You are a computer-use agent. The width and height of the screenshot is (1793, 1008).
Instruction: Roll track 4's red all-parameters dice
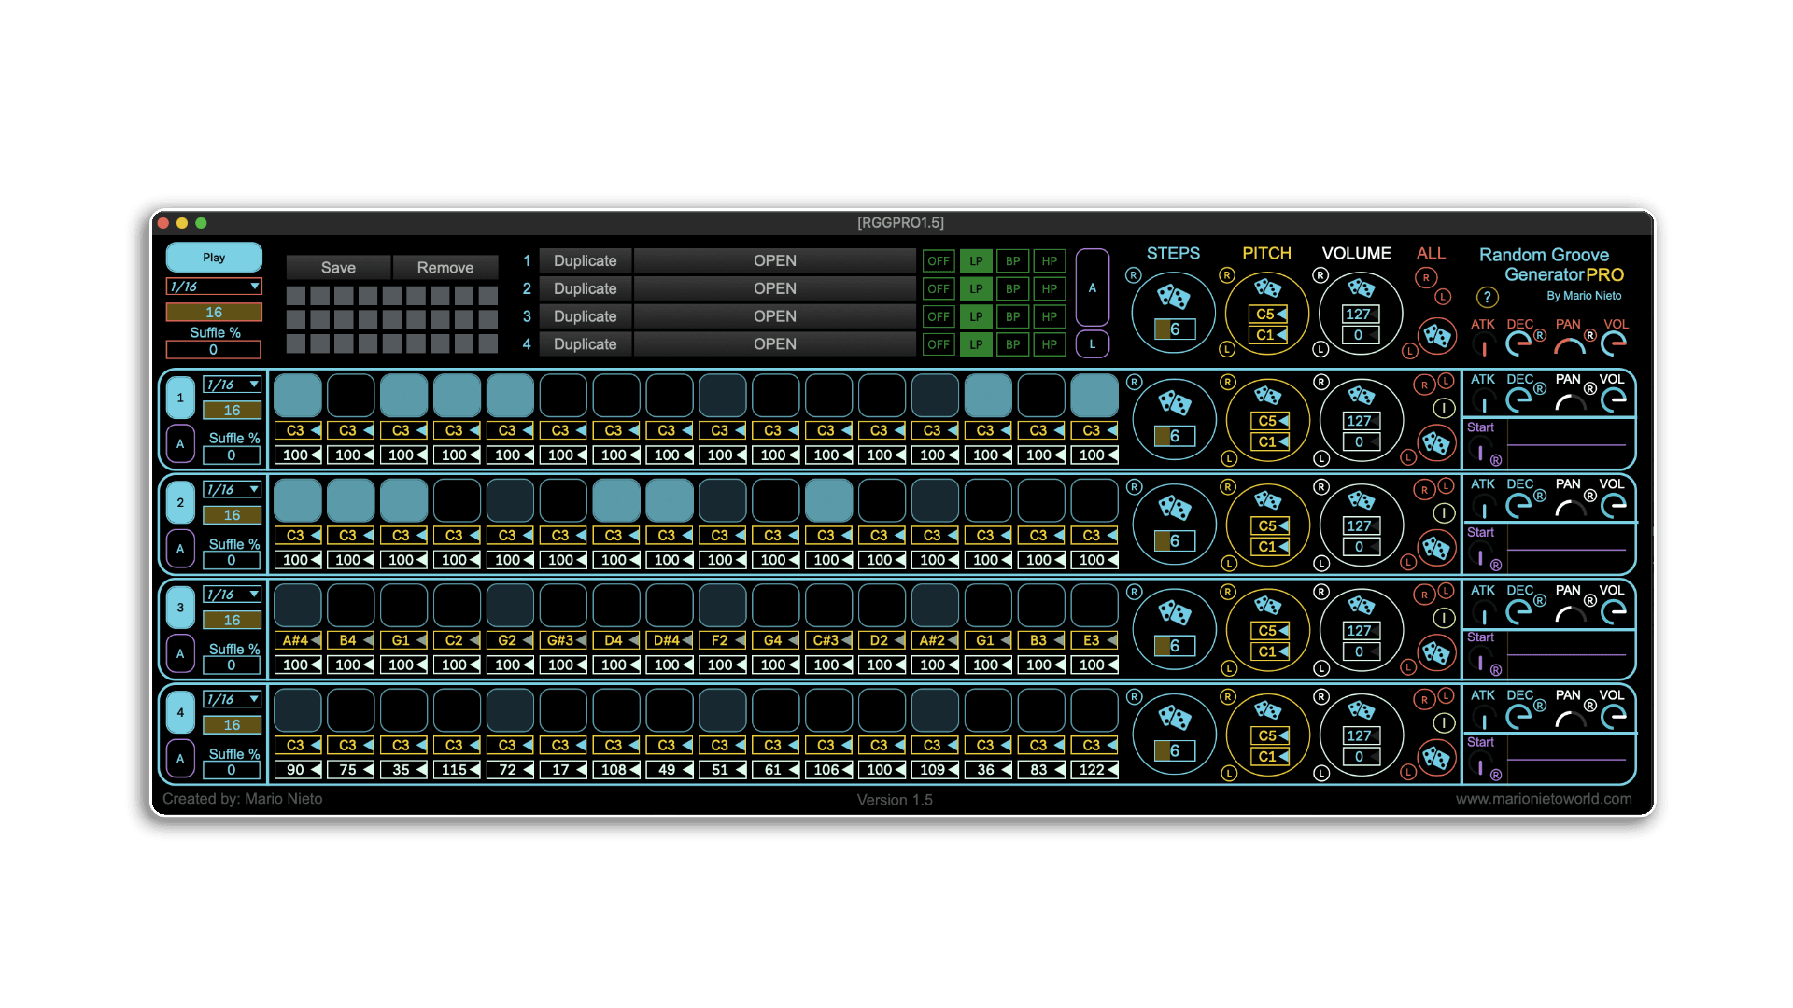(x=1437, y=758)
